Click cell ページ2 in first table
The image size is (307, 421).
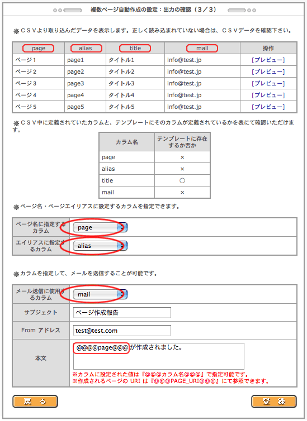(39, 71)
